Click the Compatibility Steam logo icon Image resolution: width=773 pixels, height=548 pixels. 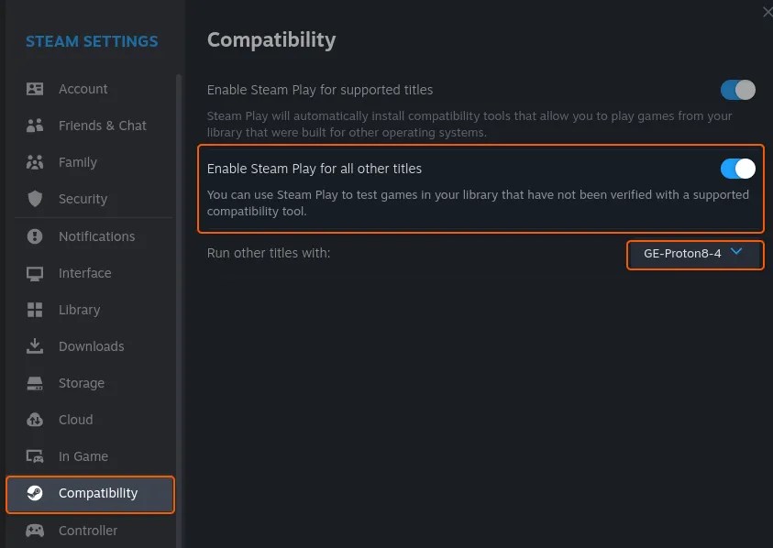[34, 493]
